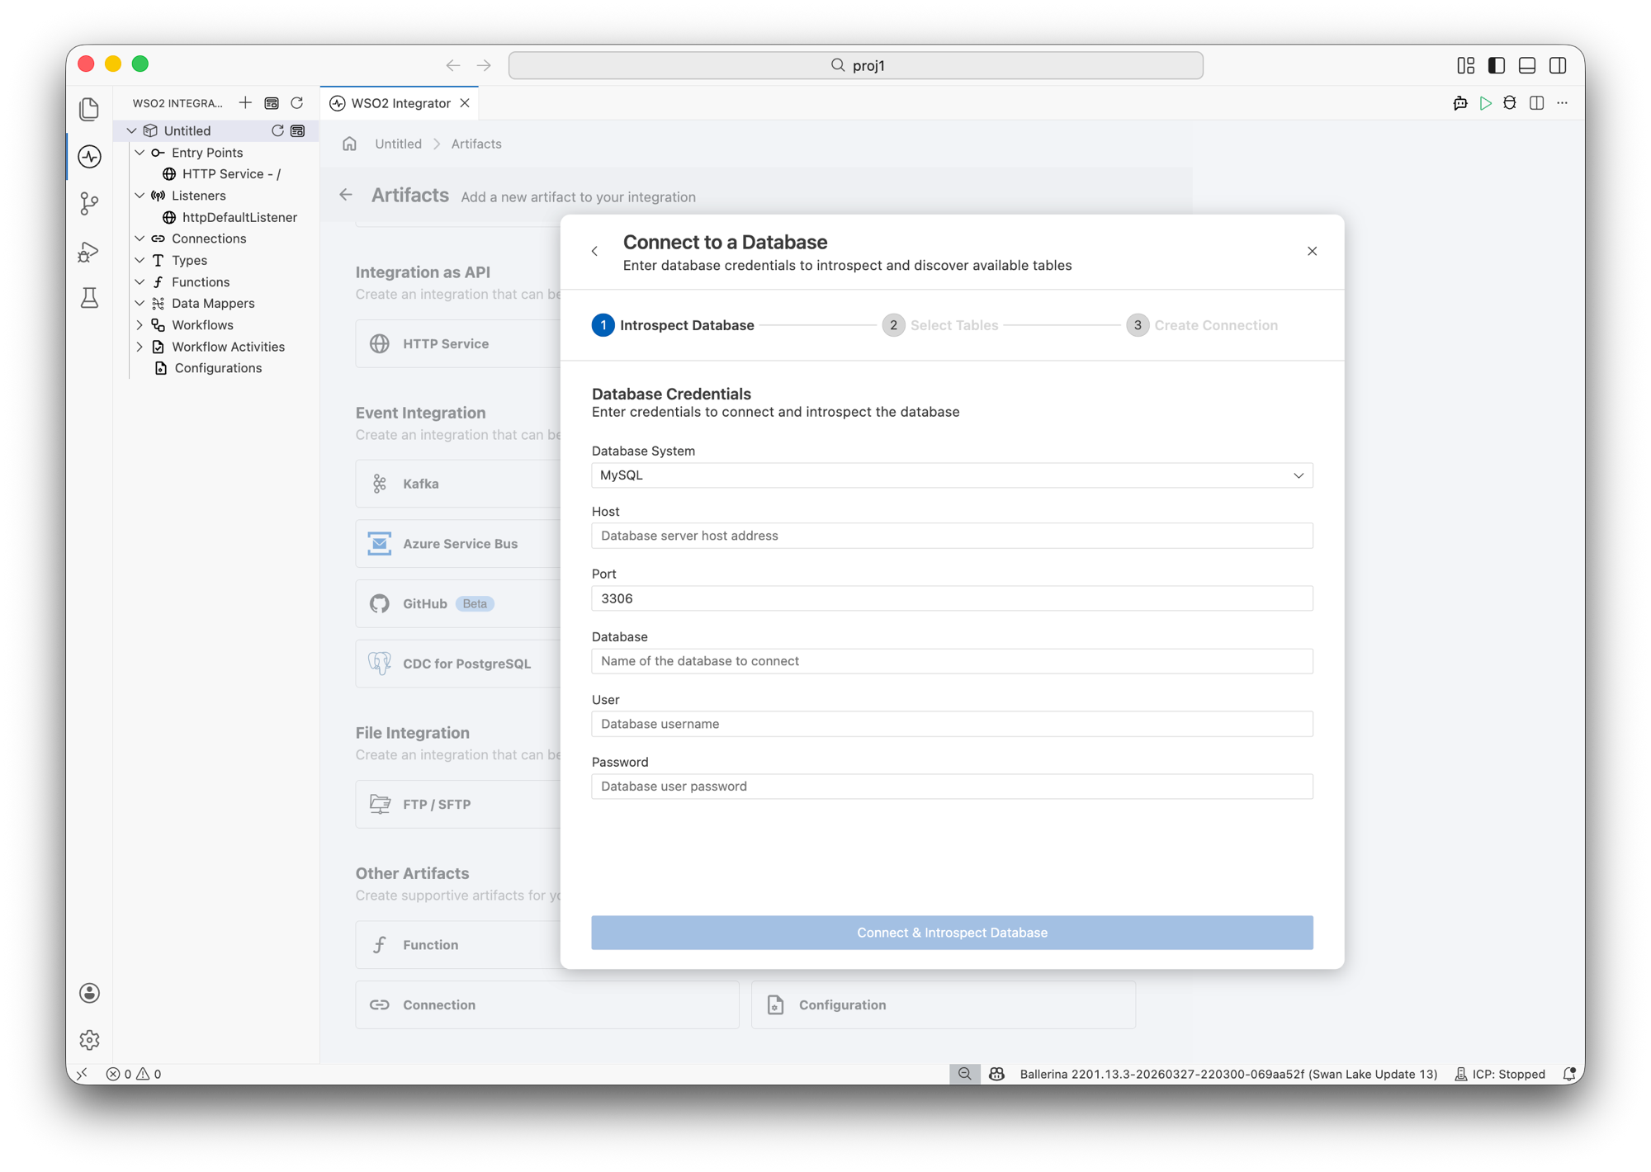
Task: Toggle the bottom panel
Action: point(1527,65)
